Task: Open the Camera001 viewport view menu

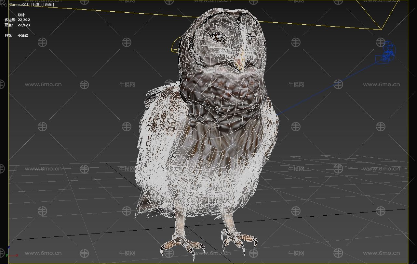Action: point(19,5)
